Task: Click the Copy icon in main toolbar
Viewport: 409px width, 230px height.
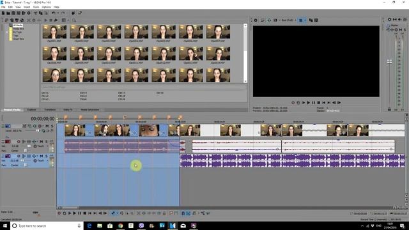Action: click(41, 13)
